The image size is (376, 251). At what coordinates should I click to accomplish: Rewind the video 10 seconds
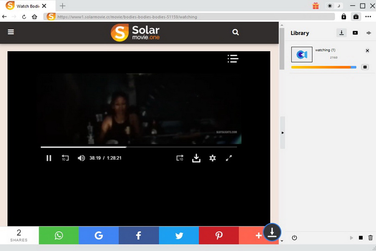65,158
